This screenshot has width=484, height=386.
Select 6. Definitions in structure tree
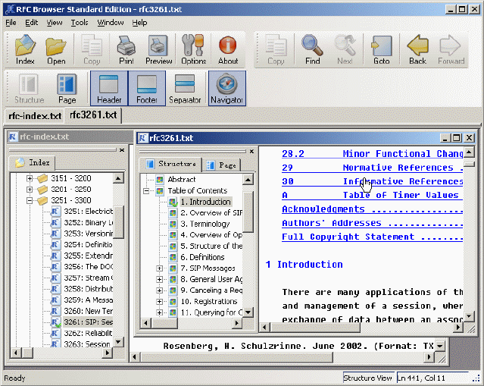[202, 257]
